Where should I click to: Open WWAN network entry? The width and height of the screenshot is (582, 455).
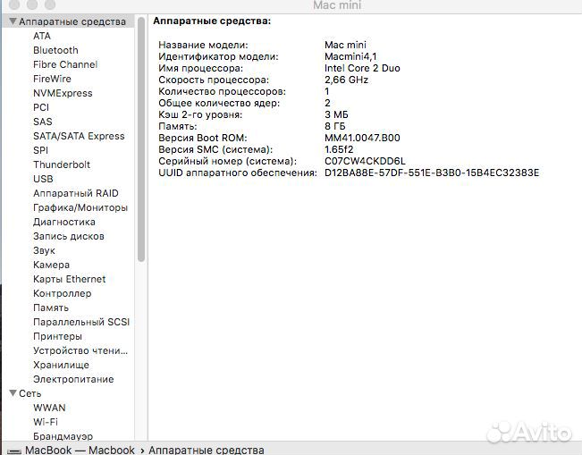49,408
